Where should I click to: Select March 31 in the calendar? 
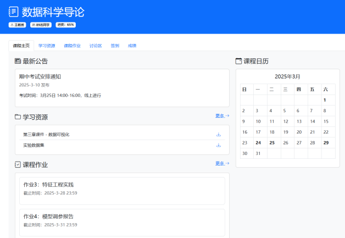(260, 153)
